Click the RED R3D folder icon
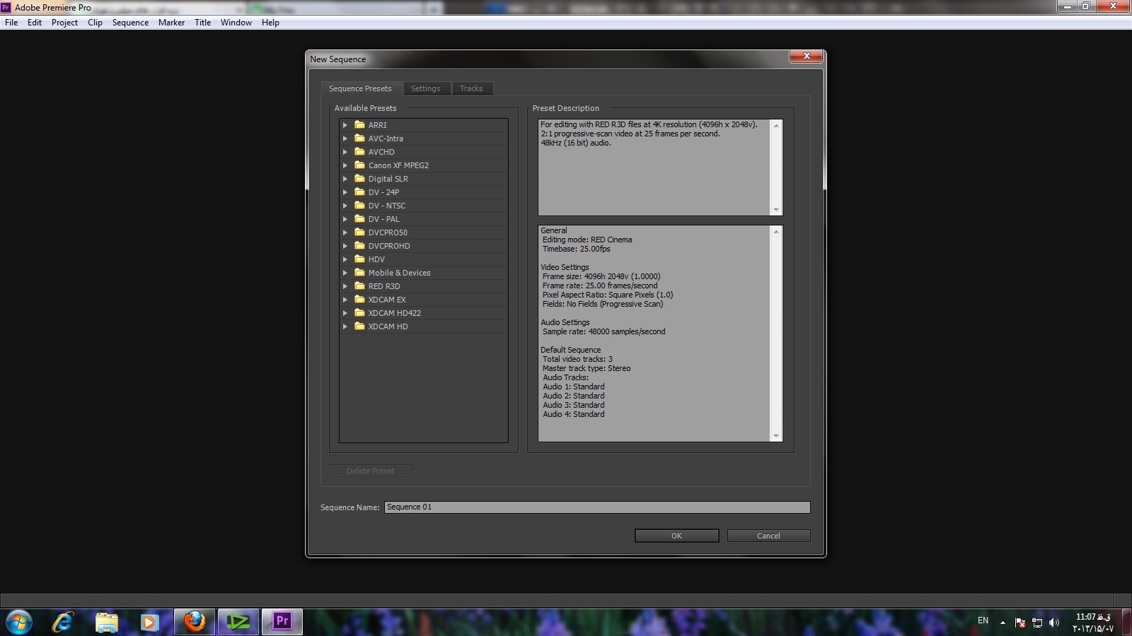 coord(359,285)
